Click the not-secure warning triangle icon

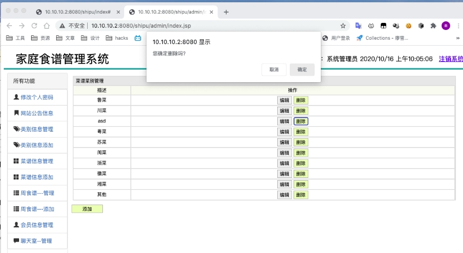[62, 26]
